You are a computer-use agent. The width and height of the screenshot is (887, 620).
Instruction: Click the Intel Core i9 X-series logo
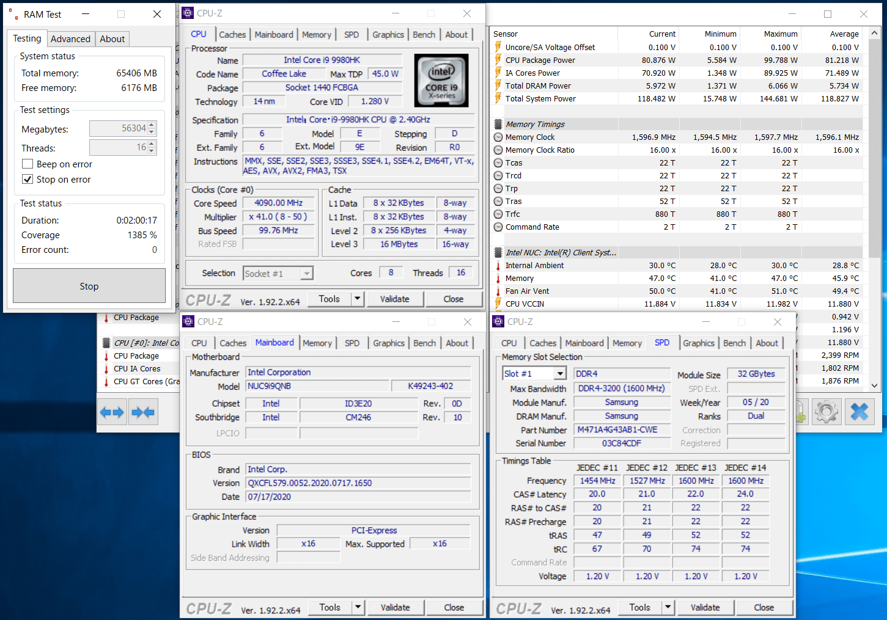(x=441, y=81)
